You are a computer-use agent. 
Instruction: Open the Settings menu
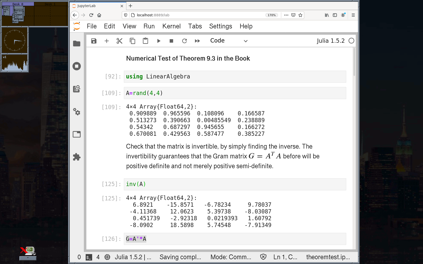coord(220,26)
